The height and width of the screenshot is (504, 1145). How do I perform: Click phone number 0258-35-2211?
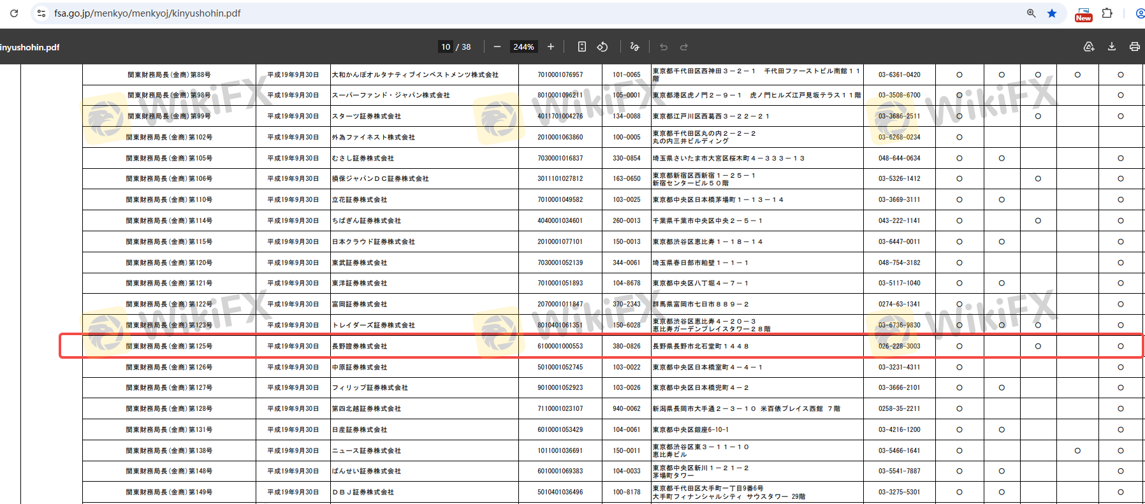(900, 408)
